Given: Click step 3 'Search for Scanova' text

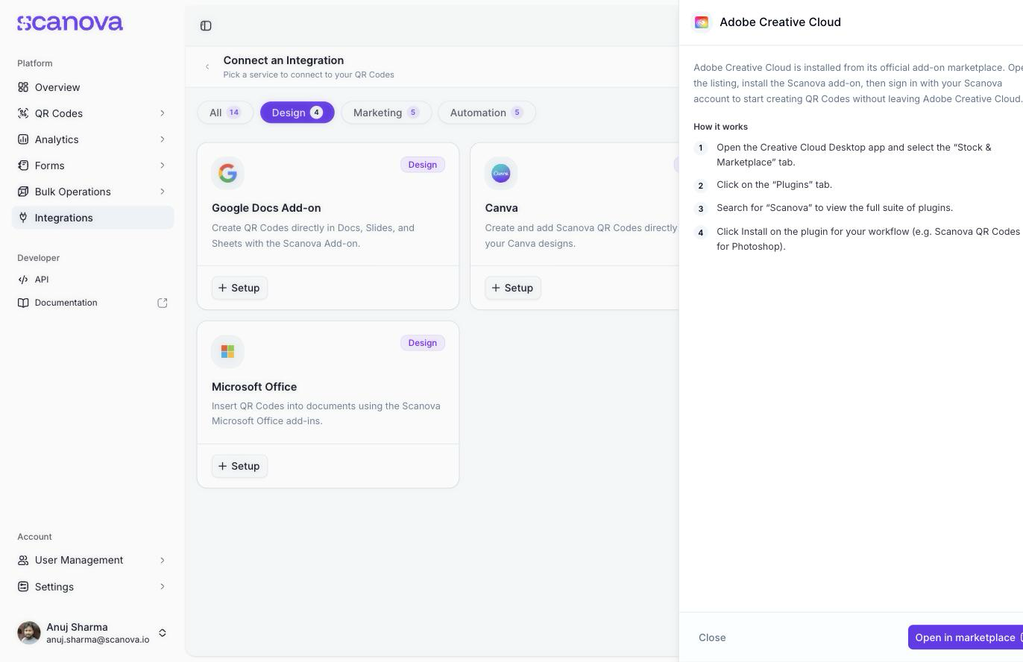Looking at the screenshot, I should click(x=834, y=208).
